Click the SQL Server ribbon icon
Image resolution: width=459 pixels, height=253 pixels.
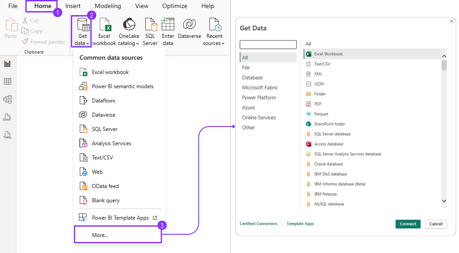(150, 32)
